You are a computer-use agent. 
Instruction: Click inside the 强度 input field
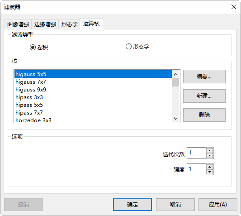196,169
